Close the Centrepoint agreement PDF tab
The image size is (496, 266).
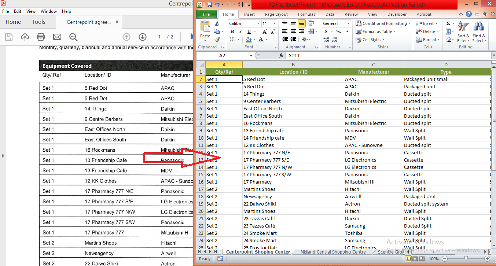(117, 22)
